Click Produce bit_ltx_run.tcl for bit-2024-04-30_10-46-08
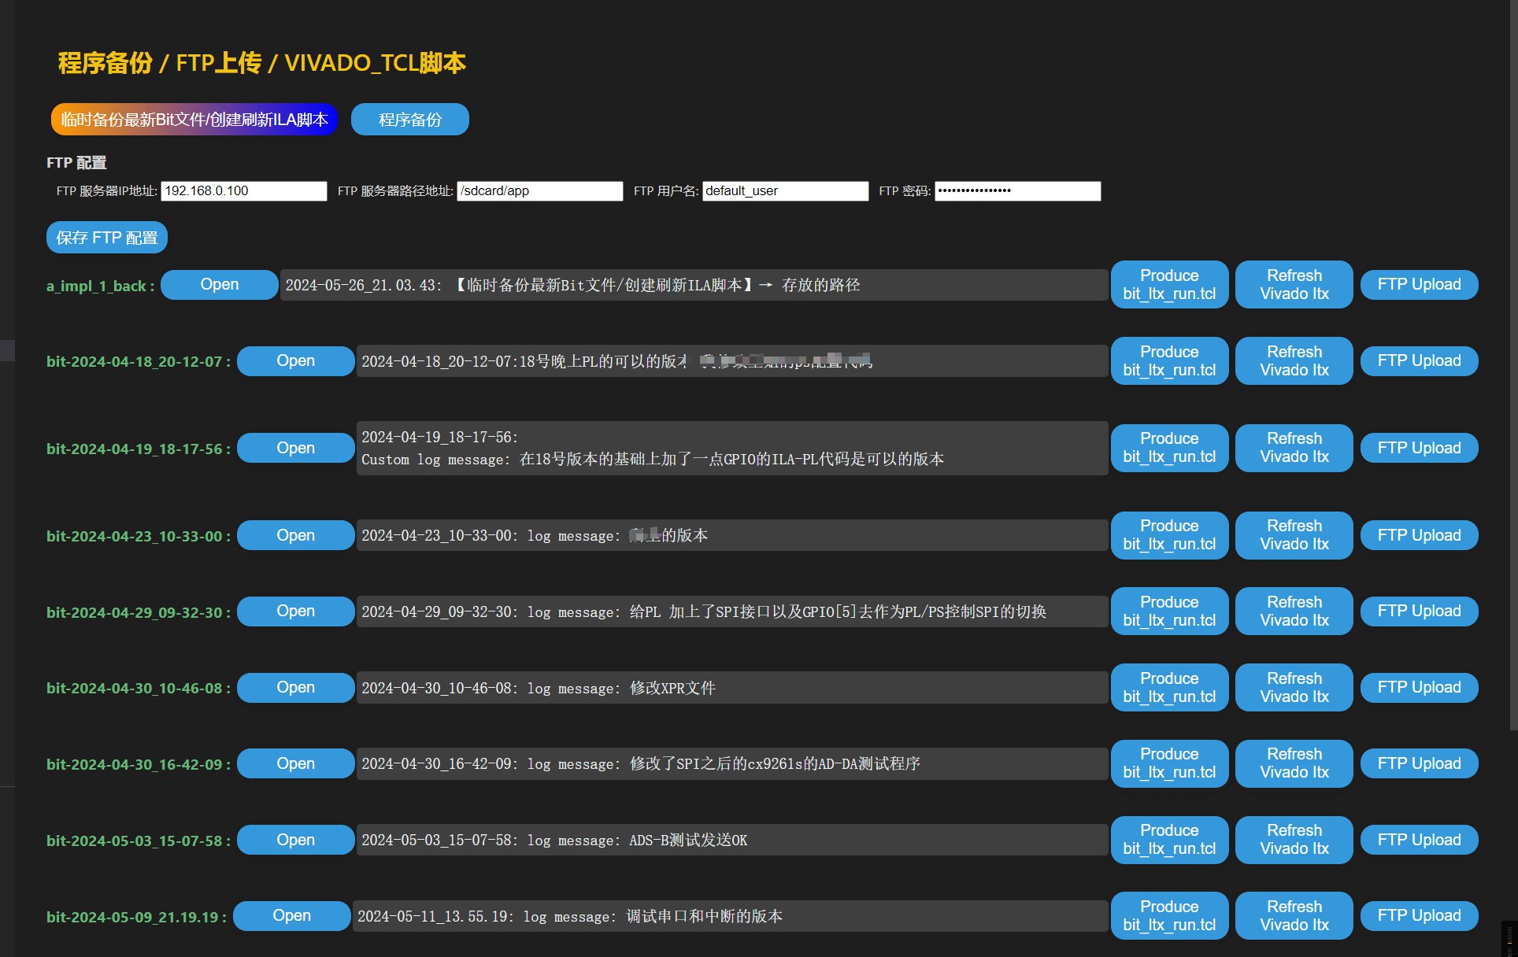Viewport: 1518px width, 957px height. tap(1168, 686)
